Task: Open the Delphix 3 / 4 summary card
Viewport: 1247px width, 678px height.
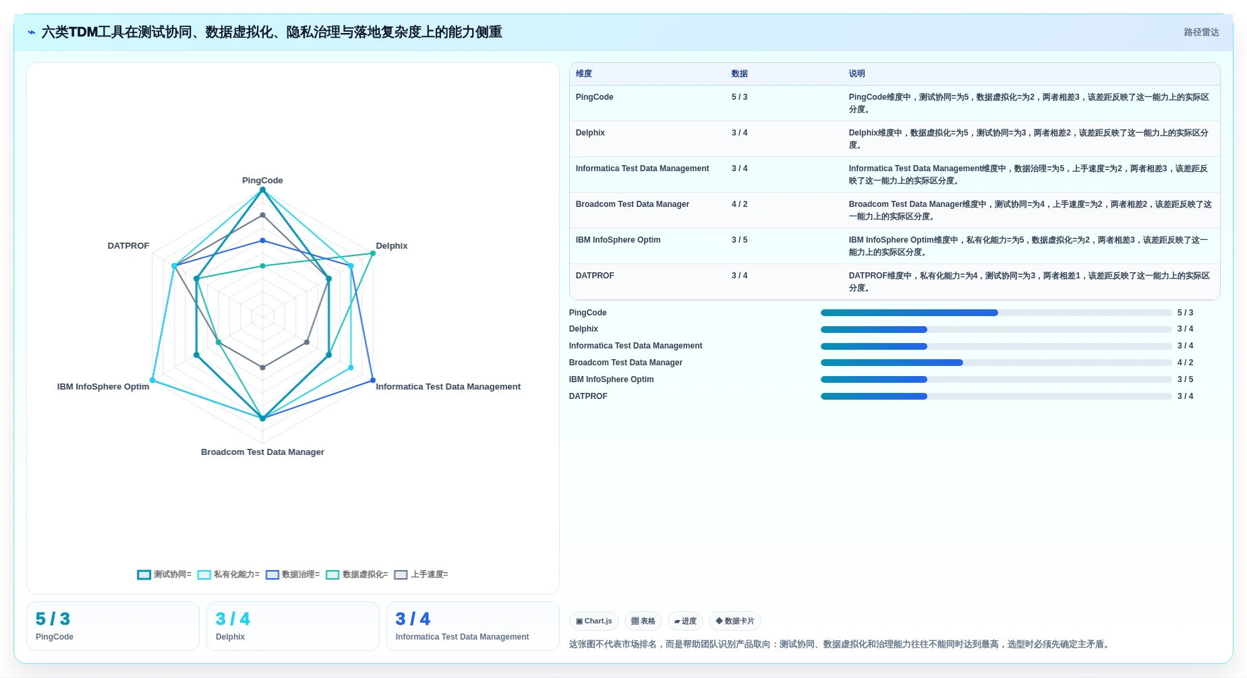Action: pos(293,626)
